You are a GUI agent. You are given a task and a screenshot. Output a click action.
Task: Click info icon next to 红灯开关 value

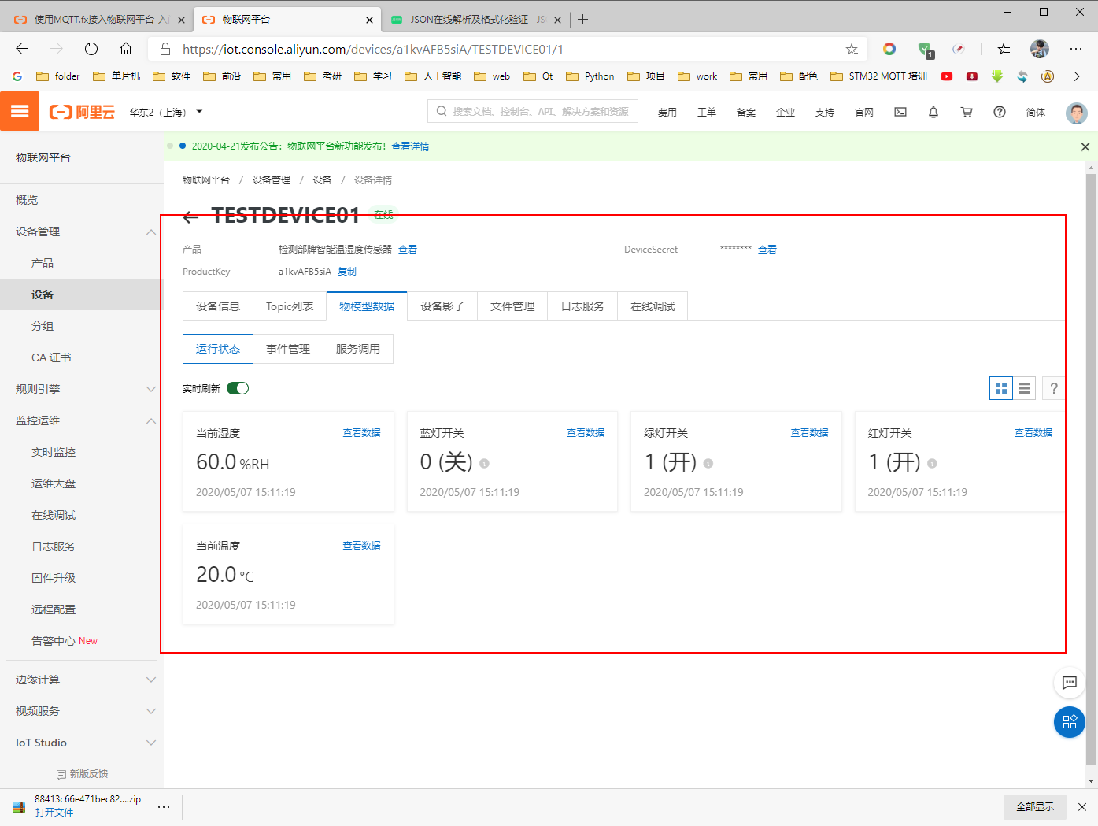pyautogui.click(x=932, y=464)
